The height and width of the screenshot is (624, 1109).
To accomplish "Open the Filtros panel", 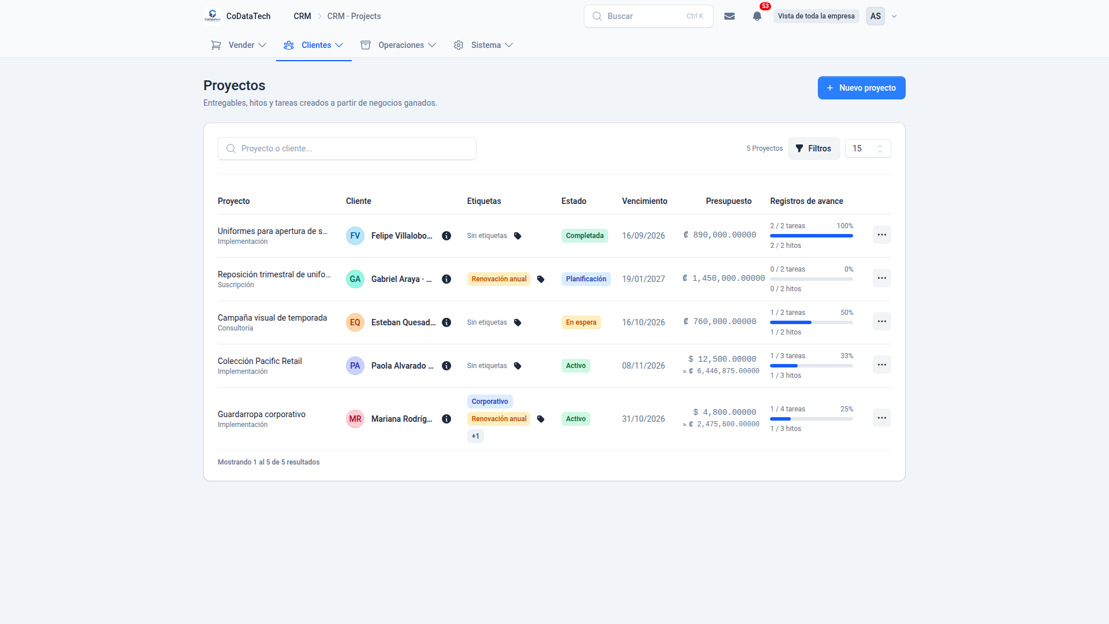I will click(813, 148).
